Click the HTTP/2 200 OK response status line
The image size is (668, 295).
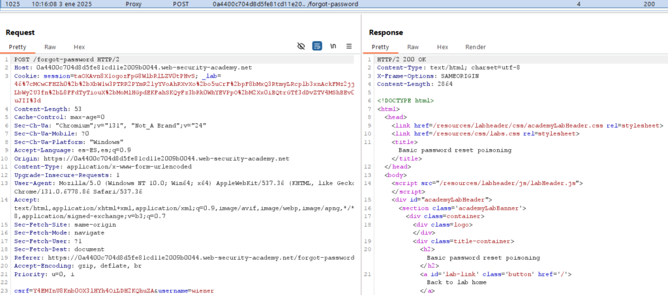click(x=401, y=59)
